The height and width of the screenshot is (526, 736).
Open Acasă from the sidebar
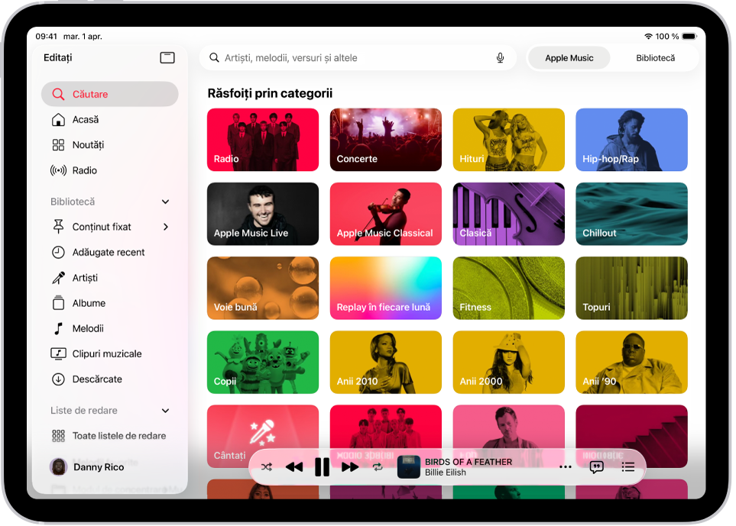pos(110,120)
